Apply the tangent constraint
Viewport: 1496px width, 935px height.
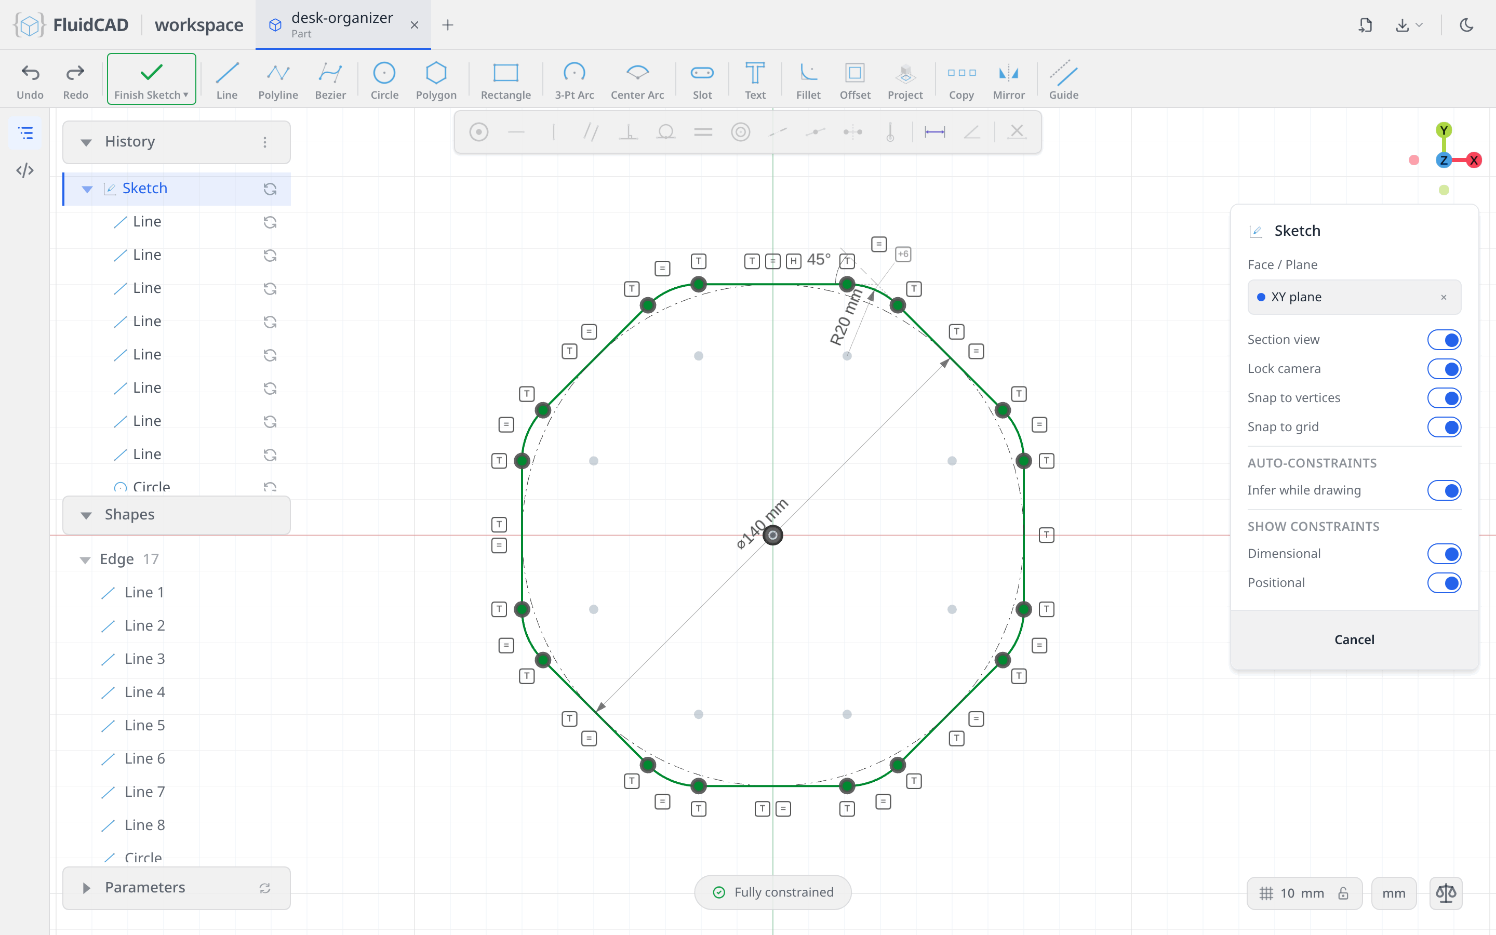666,132
